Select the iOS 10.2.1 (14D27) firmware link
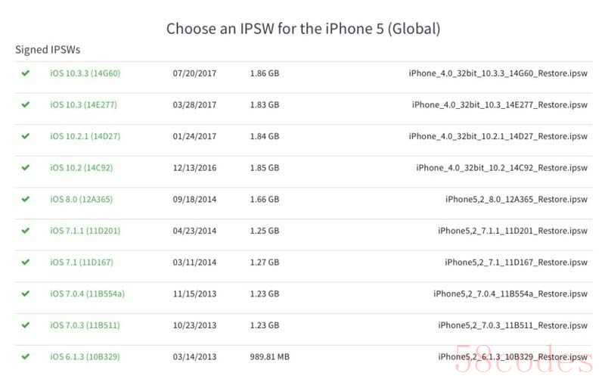Viewport: 605px width, 382px height. 85,137
